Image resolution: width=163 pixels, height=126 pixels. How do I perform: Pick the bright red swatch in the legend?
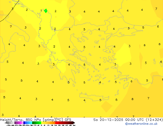[56, 123]
